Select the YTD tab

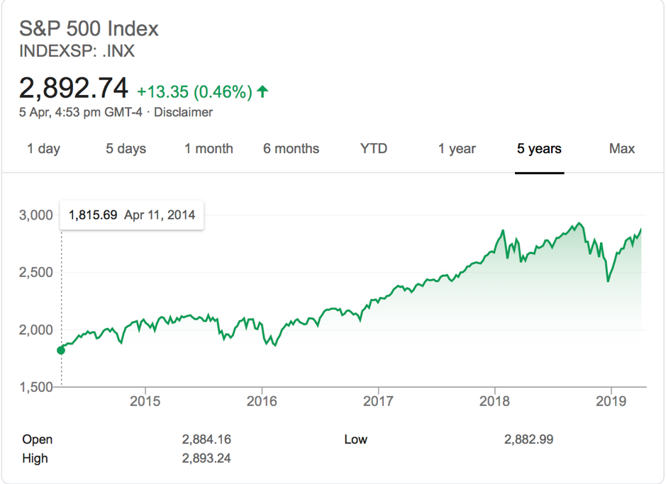point(374,149)
